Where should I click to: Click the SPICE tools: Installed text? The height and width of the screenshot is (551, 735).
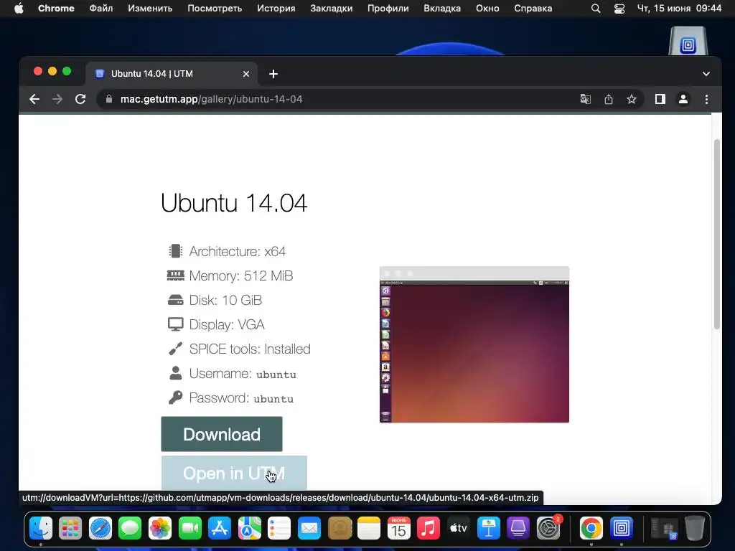(250, 349)
